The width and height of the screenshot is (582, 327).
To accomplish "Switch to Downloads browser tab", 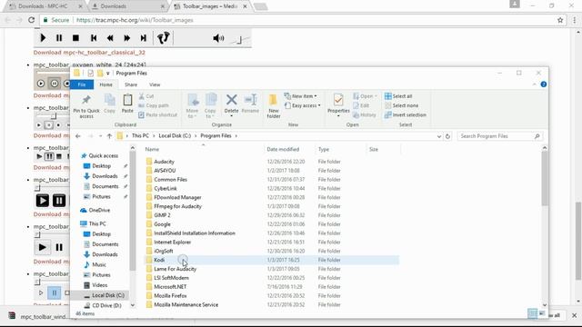I will click(128, 6).
